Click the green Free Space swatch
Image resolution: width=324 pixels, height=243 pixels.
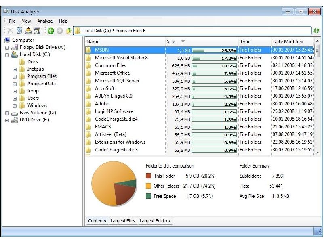tap(148, 196)
